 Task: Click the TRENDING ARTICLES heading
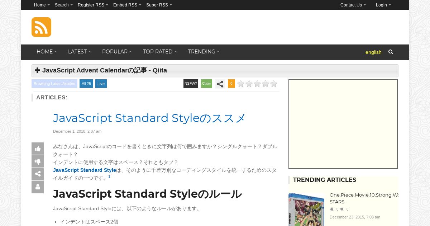tap(325, 180)
